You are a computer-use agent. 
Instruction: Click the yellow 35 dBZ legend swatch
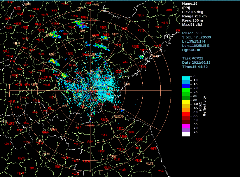tap(186, 102)
